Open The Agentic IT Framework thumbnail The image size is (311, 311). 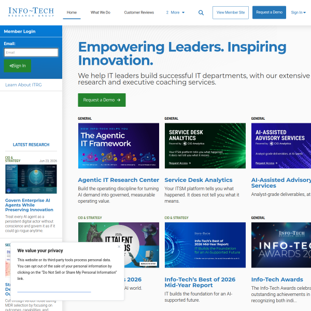point(119,146)
